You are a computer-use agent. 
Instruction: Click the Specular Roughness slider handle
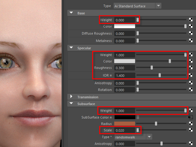point(152,68)
